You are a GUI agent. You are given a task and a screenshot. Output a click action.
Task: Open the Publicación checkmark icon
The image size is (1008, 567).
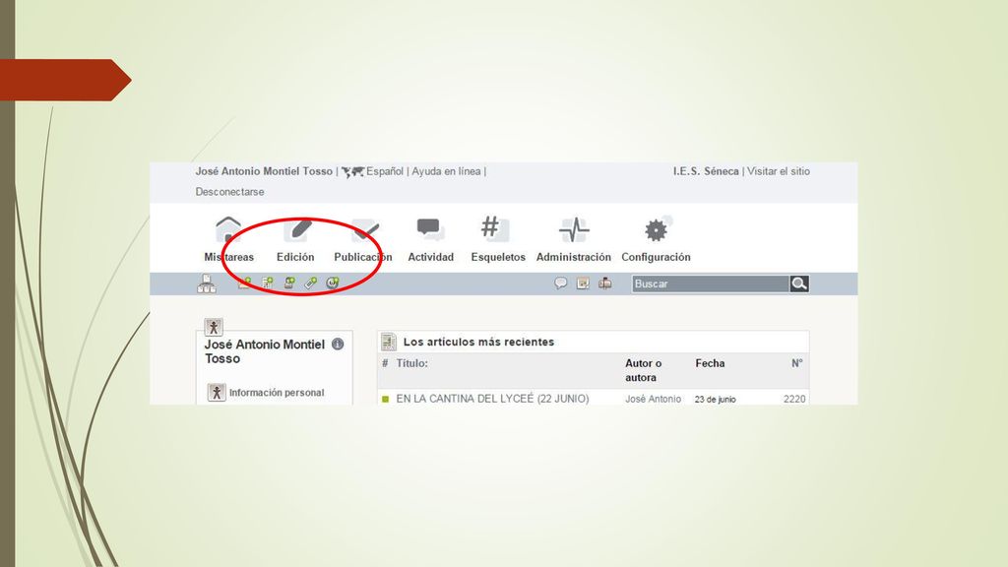tap(366, 229)
